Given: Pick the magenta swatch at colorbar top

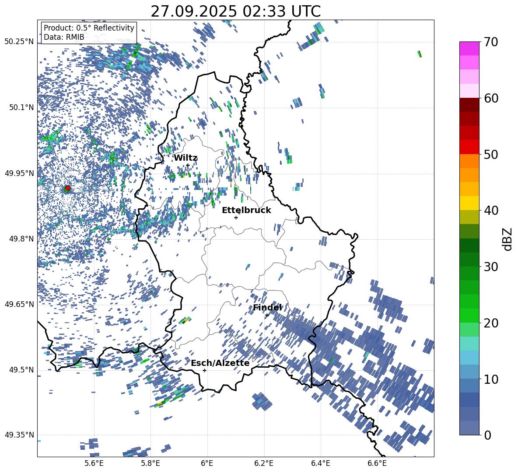Looking at the screenshot, I should (469, 48).
